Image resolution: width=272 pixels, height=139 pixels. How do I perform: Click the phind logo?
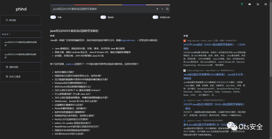point(21,9)
